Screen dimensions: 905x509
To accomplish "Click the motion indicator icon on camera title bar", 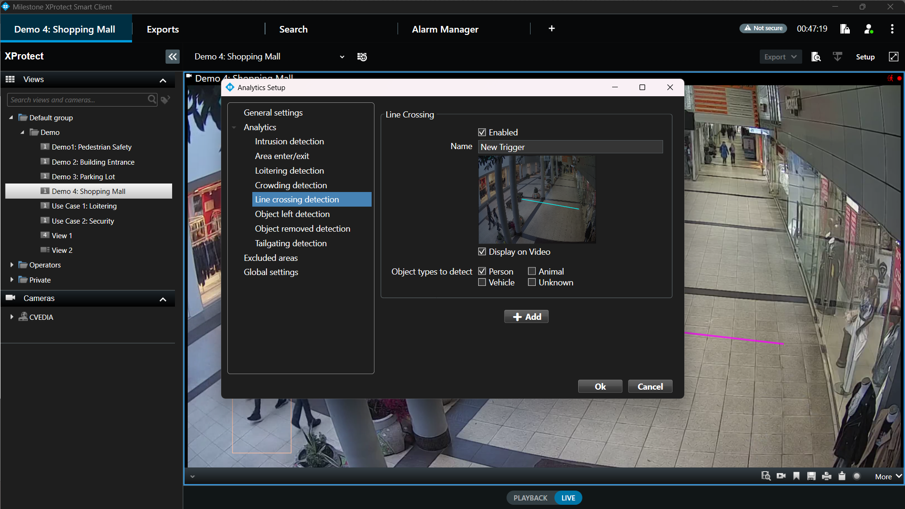I will [x=890, y=78].
